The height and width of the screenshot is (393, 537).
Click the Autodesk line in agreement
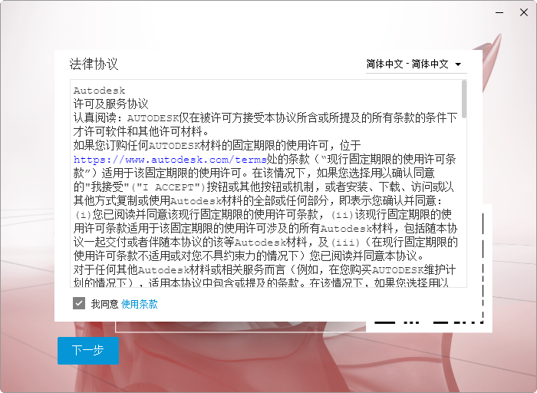99,91
